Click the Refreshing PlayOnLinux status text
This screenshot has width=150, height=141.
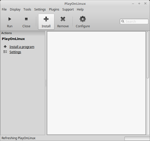coord(19,138)
